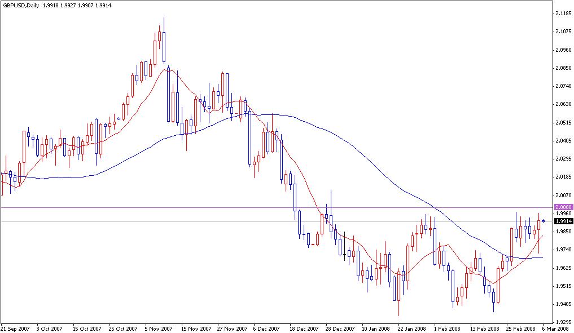Click the 21 Sep 2007 date label
Screen dimensions: 574x333
[x=16, y=327]
